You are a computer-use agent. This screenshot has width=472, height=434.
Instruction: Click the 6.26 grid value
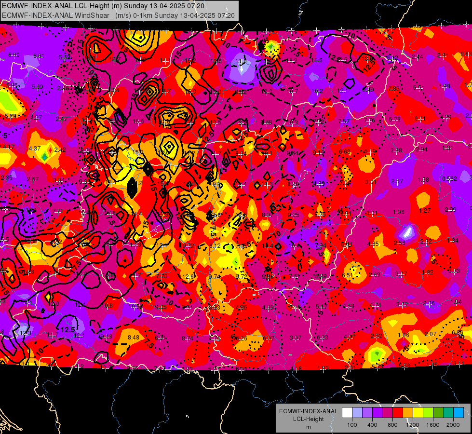pyautogui.click(x=242, y=338)
